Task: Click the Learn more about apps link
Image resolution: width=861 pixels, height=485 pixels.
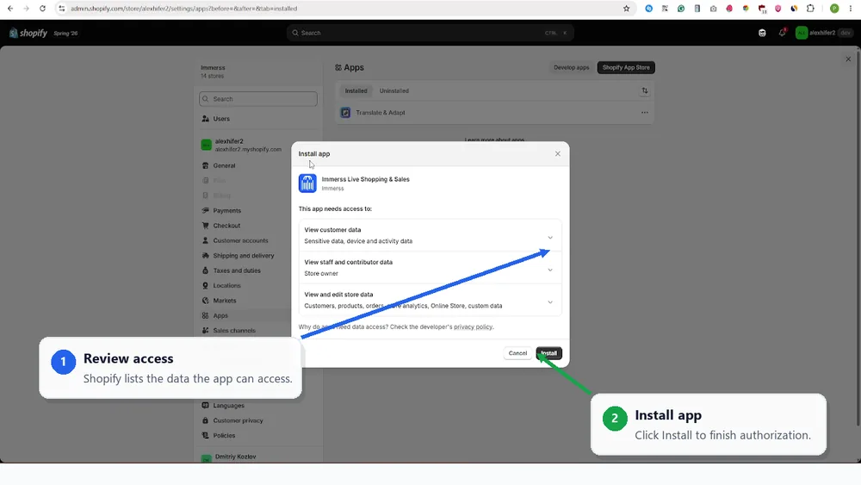Action: coord(494,140)
